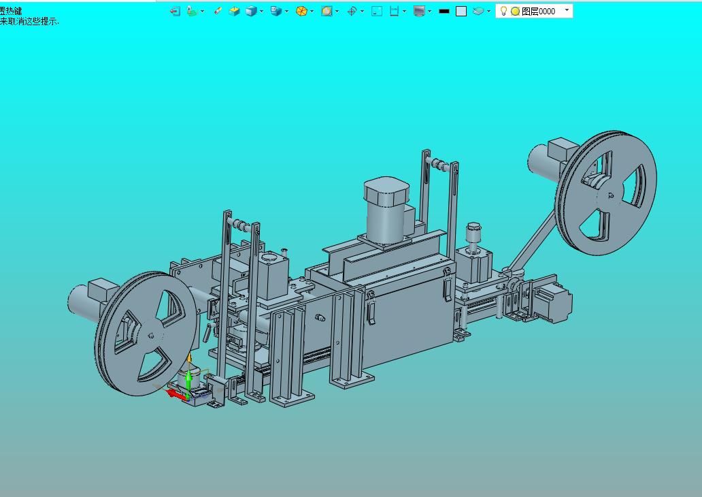Viewport: 702px width, 497px height.
Task: Click the front left reel wheel in the model
Action: (x=146, y=334)
